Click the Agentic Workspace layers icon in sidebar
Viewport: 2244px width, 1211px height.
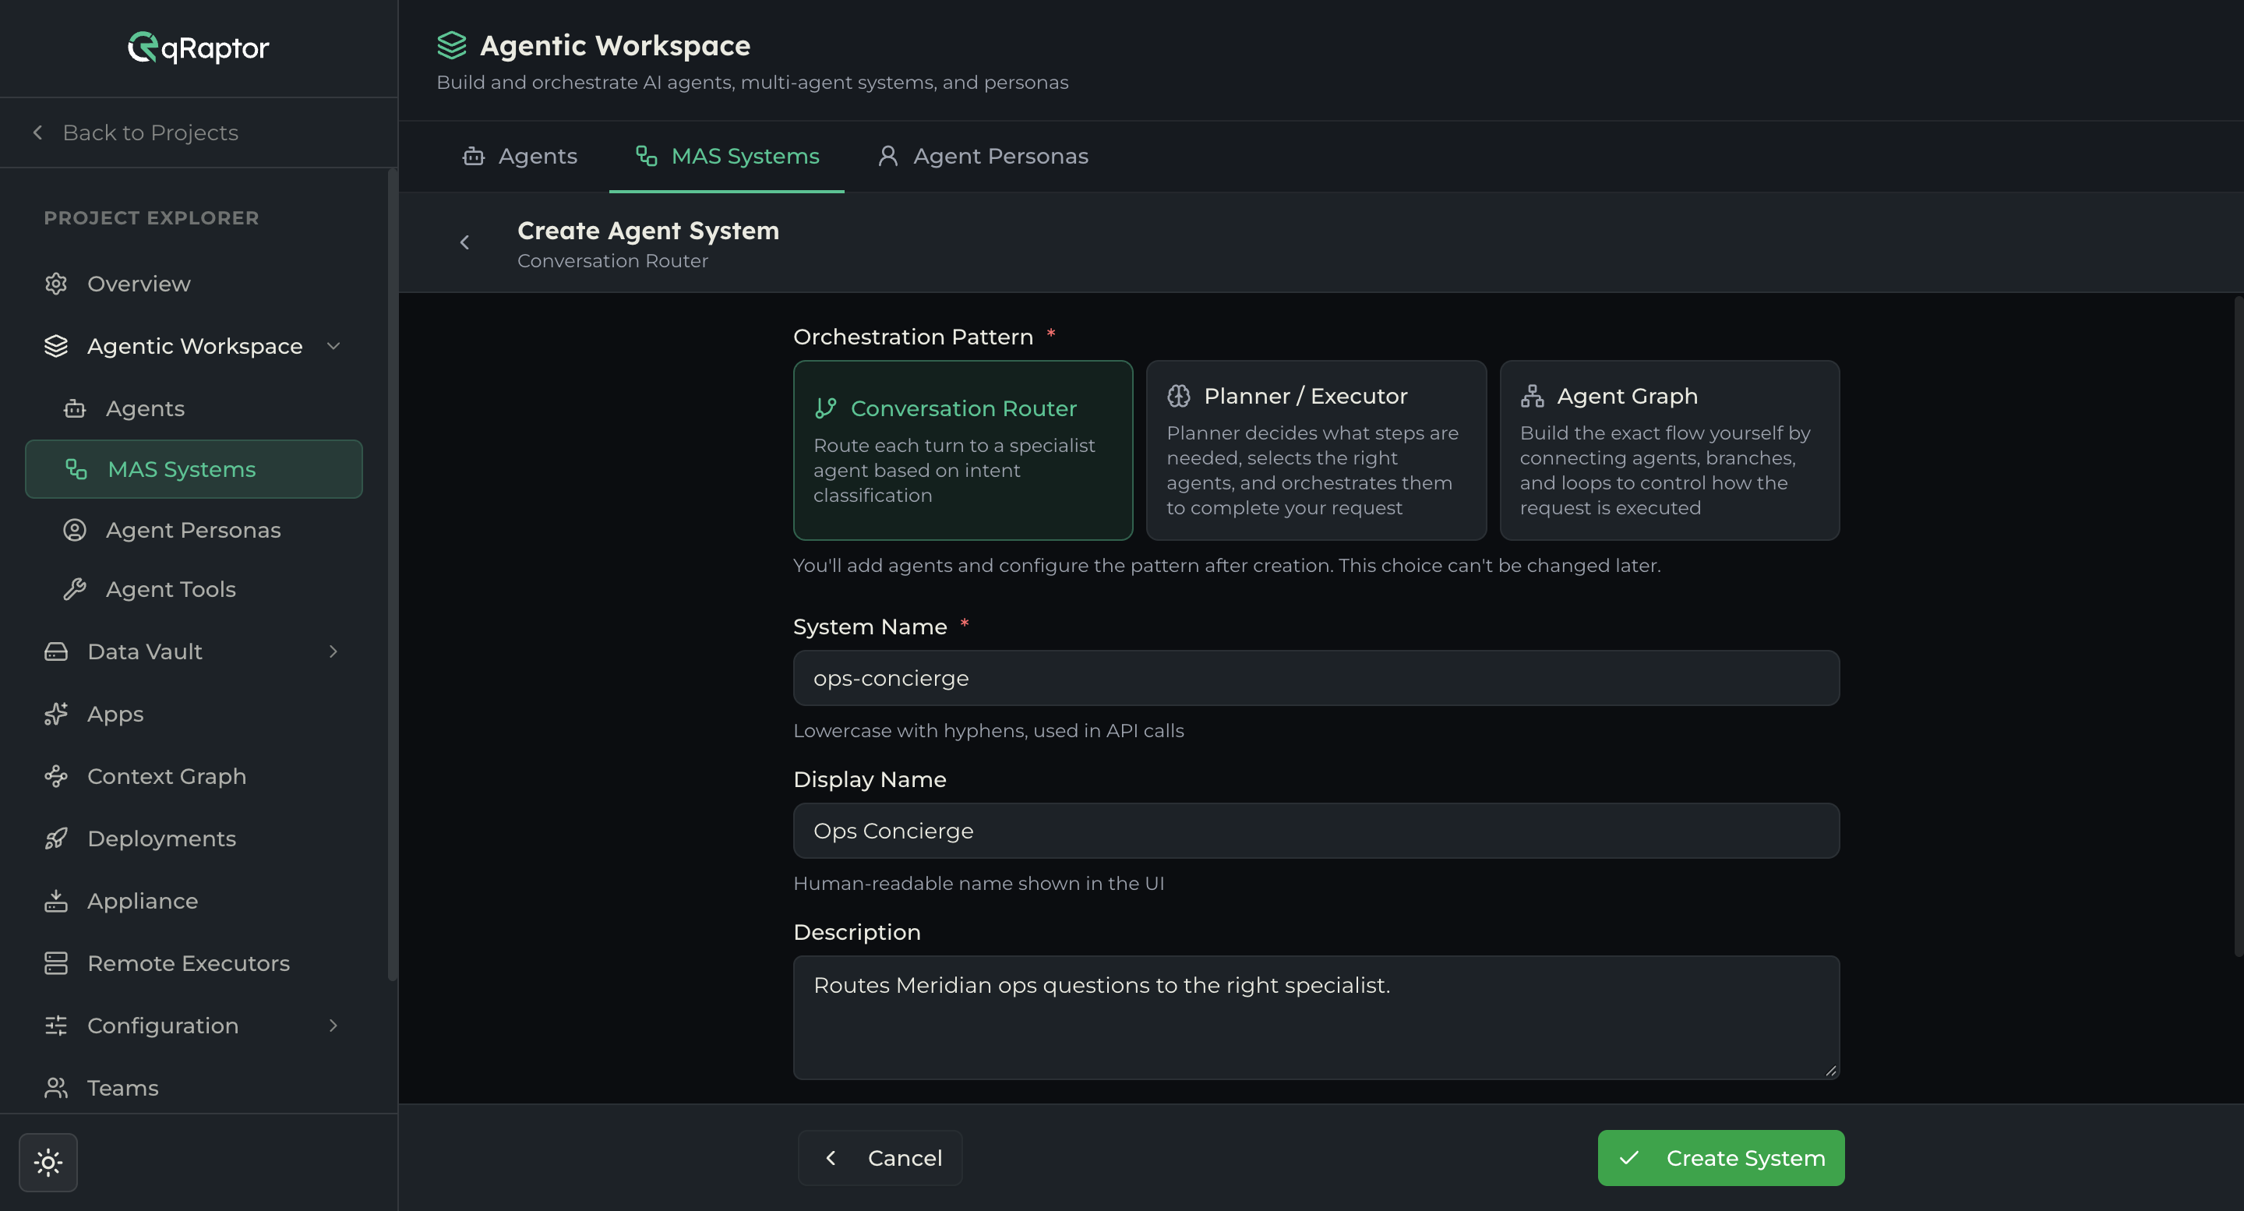(56, 346)
